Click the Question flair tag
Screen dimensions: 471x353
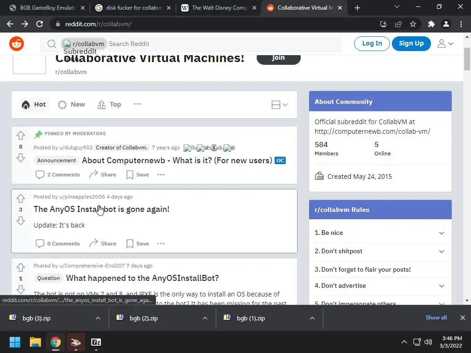[48, 278]
